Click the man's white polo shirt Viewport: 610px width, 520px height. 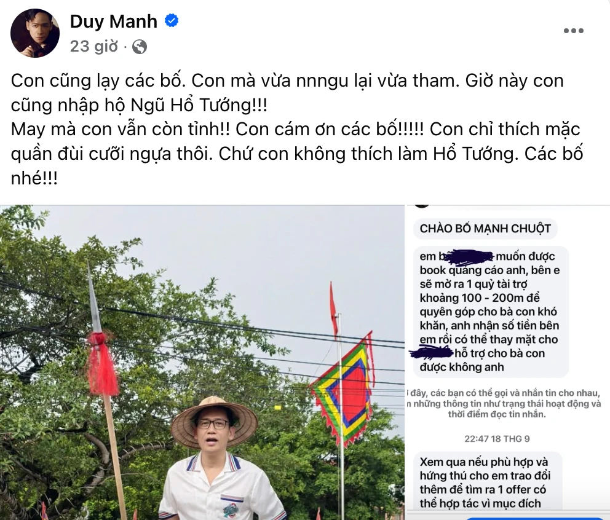pos(221,489)
